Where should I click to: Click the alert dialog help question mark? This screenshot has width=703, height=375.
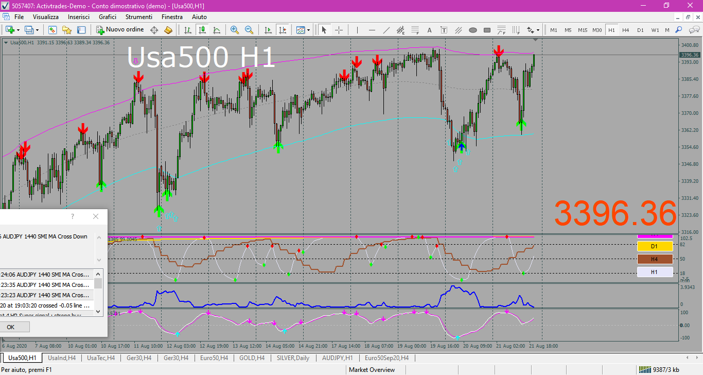pos(72,217)
